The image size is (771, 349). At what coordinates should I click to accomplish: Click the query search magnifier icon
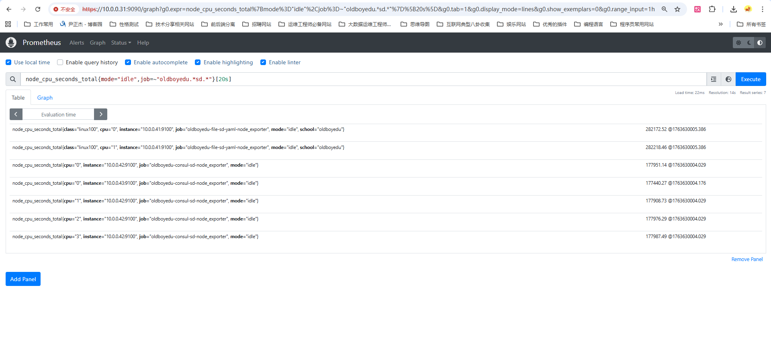point(13,79)
